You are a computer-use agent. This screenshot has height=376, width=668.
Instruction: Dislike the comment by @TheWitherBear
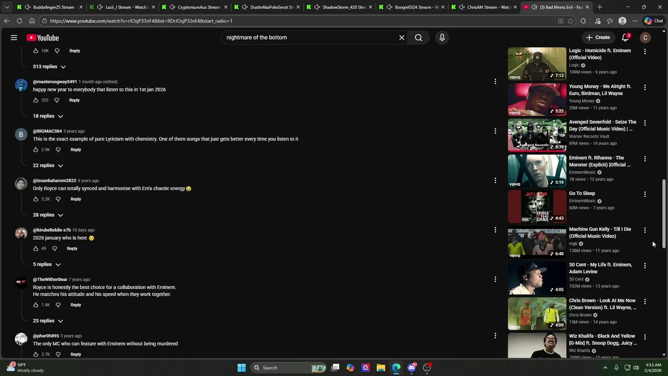[x=58, y=305]
